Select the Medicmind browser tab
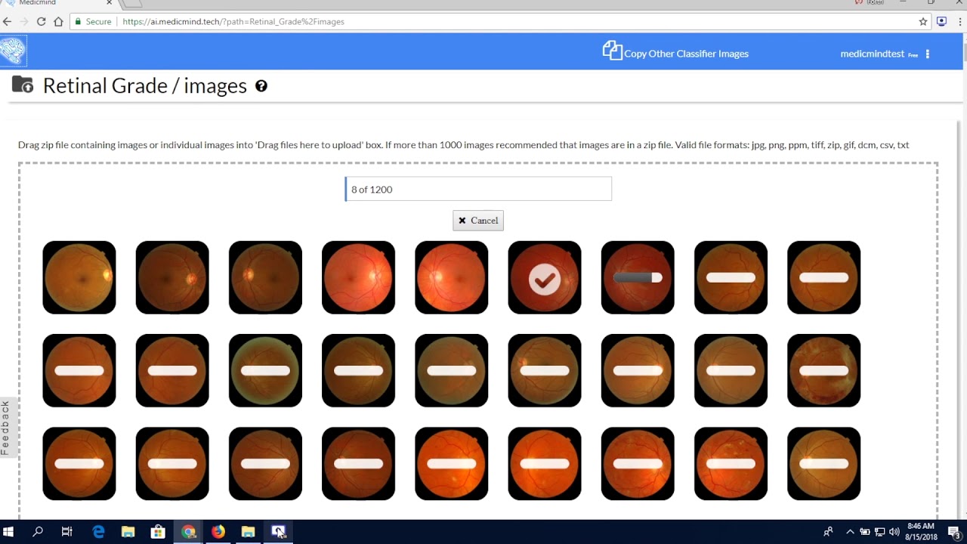Image resolution: width=967 pixels, height=544 pixels. pos(59,3)
